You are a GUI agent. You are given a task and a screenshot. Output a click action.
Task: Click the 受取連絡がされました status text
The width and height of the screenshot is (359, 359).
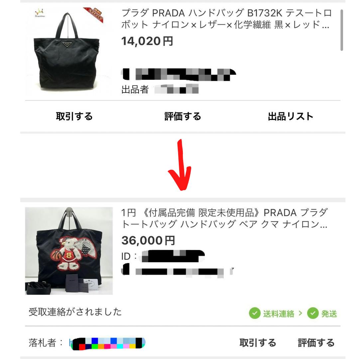[x=75, y=312]
